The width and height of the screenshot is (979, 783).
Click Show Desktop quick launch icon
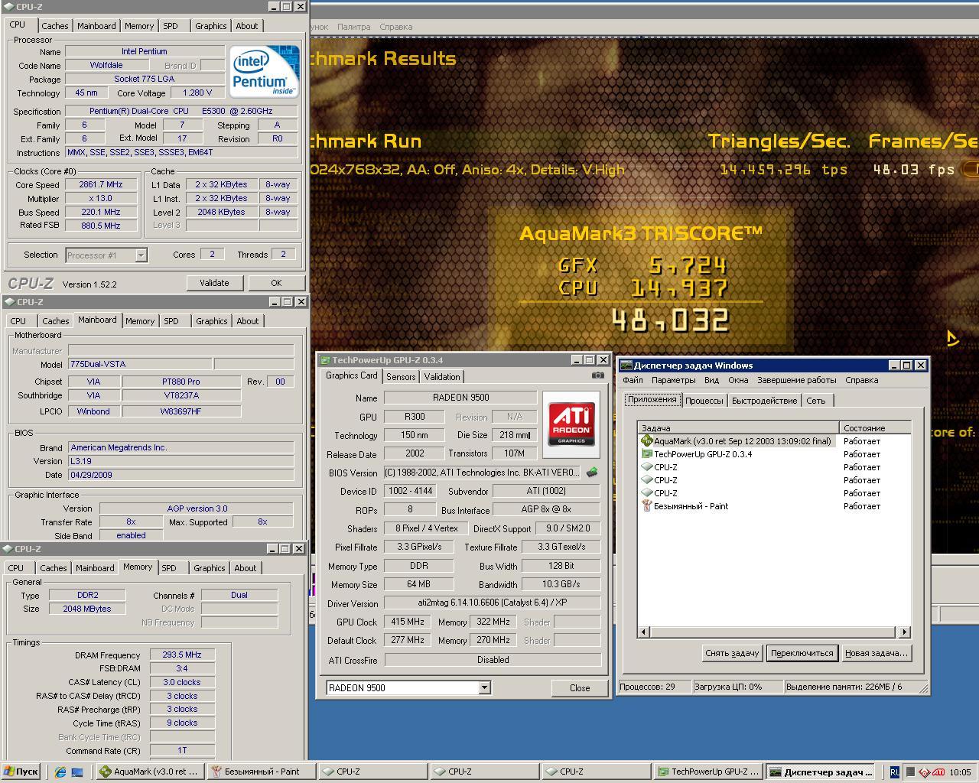77,772
